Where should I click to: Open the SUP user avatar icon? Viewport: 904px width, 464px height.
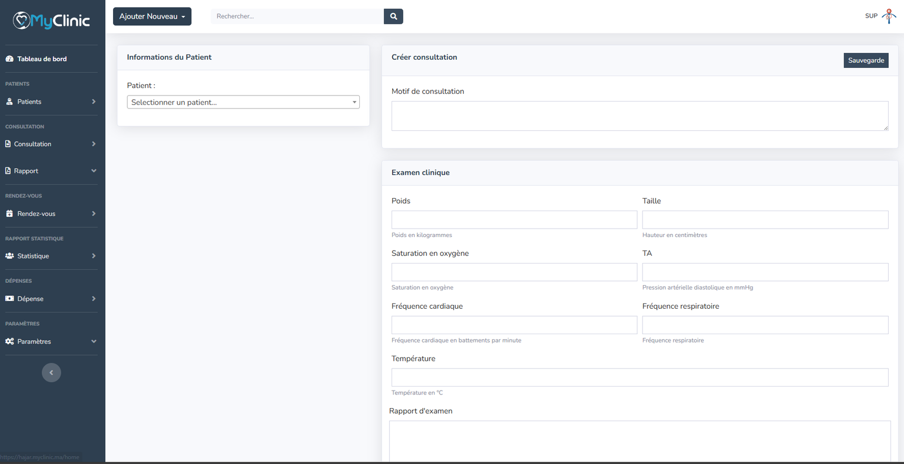tap(889, 16)
